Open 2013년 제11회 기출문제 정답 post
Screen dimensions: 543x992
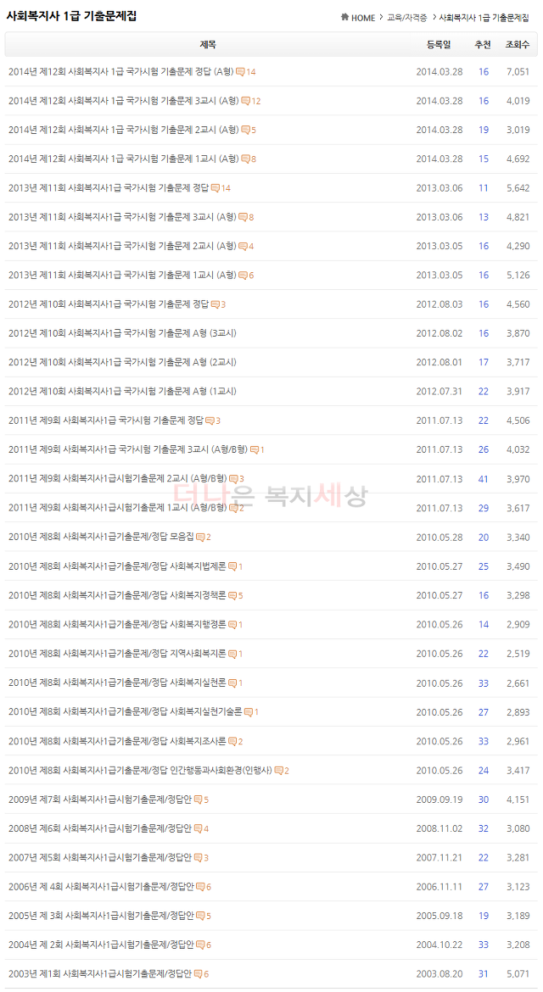point(109,188)
